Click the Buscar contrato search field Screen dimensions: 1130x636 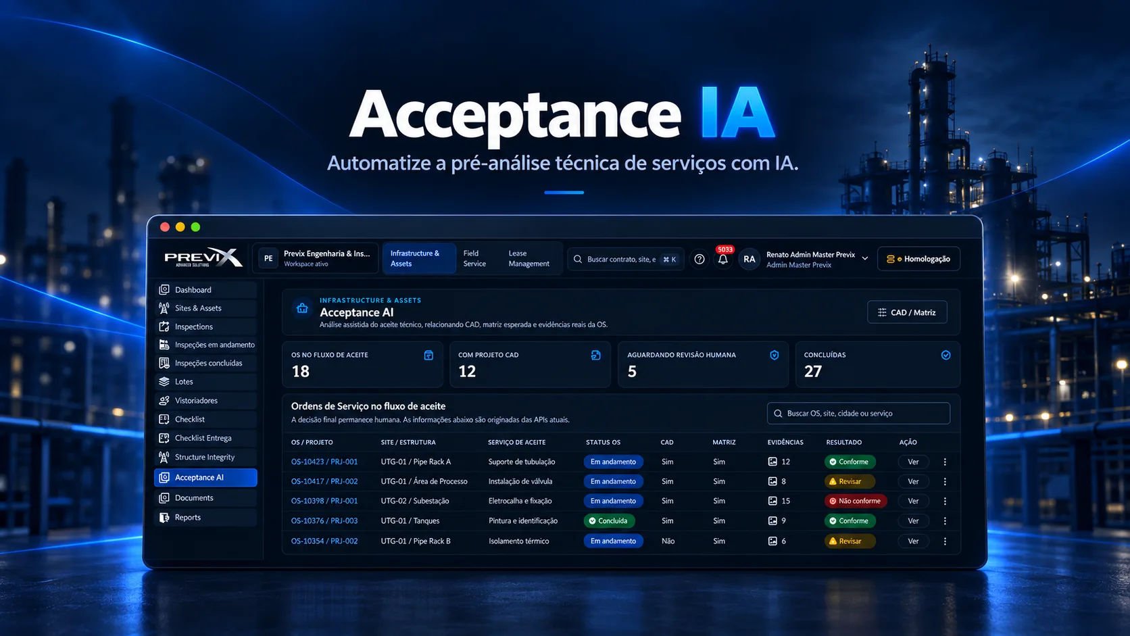click(x=626, y=259)
